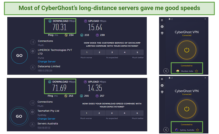Click download arrow icon next to 71.69
219x134 pixels.
point(49,82)
